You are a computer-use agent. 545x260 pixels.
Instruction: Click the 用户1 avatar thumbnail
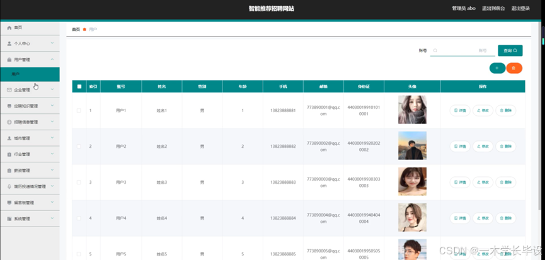(412, 110)
